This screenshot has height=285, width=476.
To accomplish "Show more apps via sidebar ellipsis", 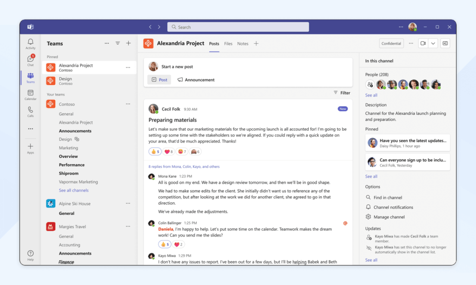I will pos(30,129).
